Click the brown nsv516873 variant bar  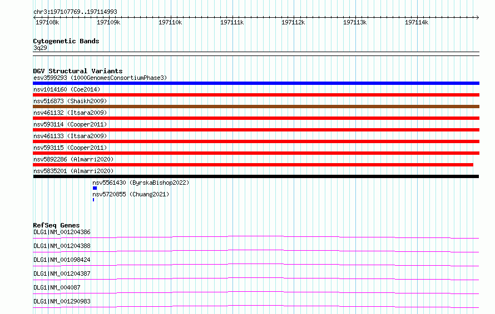click(256, 107)
